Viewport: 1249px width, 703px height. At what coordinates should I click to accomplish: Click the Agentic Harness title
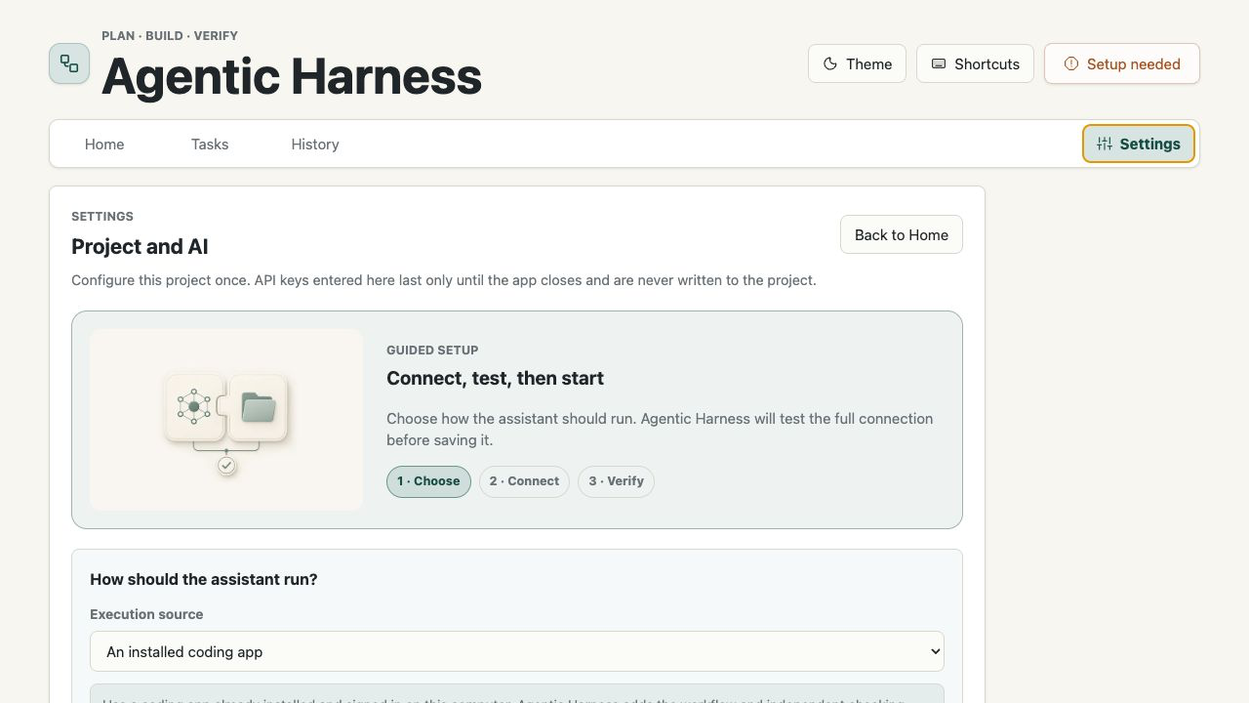coord(292,76)
